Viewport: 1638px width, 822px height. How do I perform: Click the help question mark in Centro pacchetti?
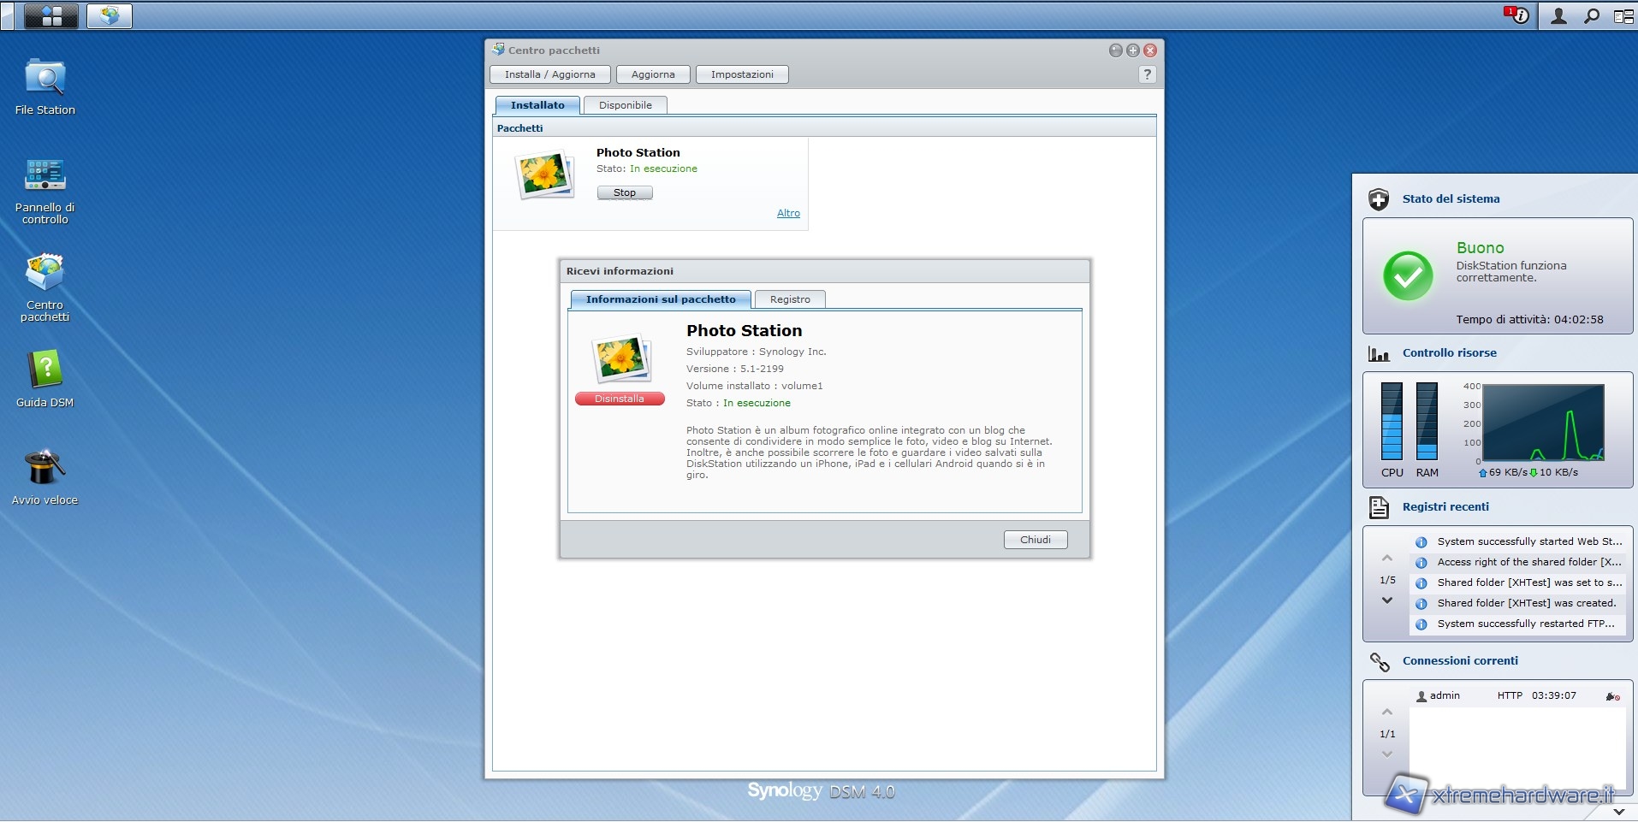point(1147,74)
